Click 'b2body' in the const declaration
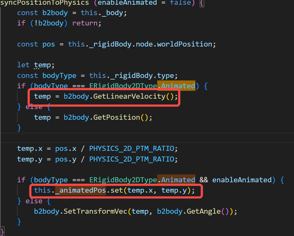Viewport: 294px width, 236px height. (55, 13)
